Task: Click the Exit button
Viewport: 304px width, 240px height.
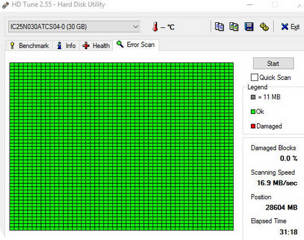Action: click(290, 26)
